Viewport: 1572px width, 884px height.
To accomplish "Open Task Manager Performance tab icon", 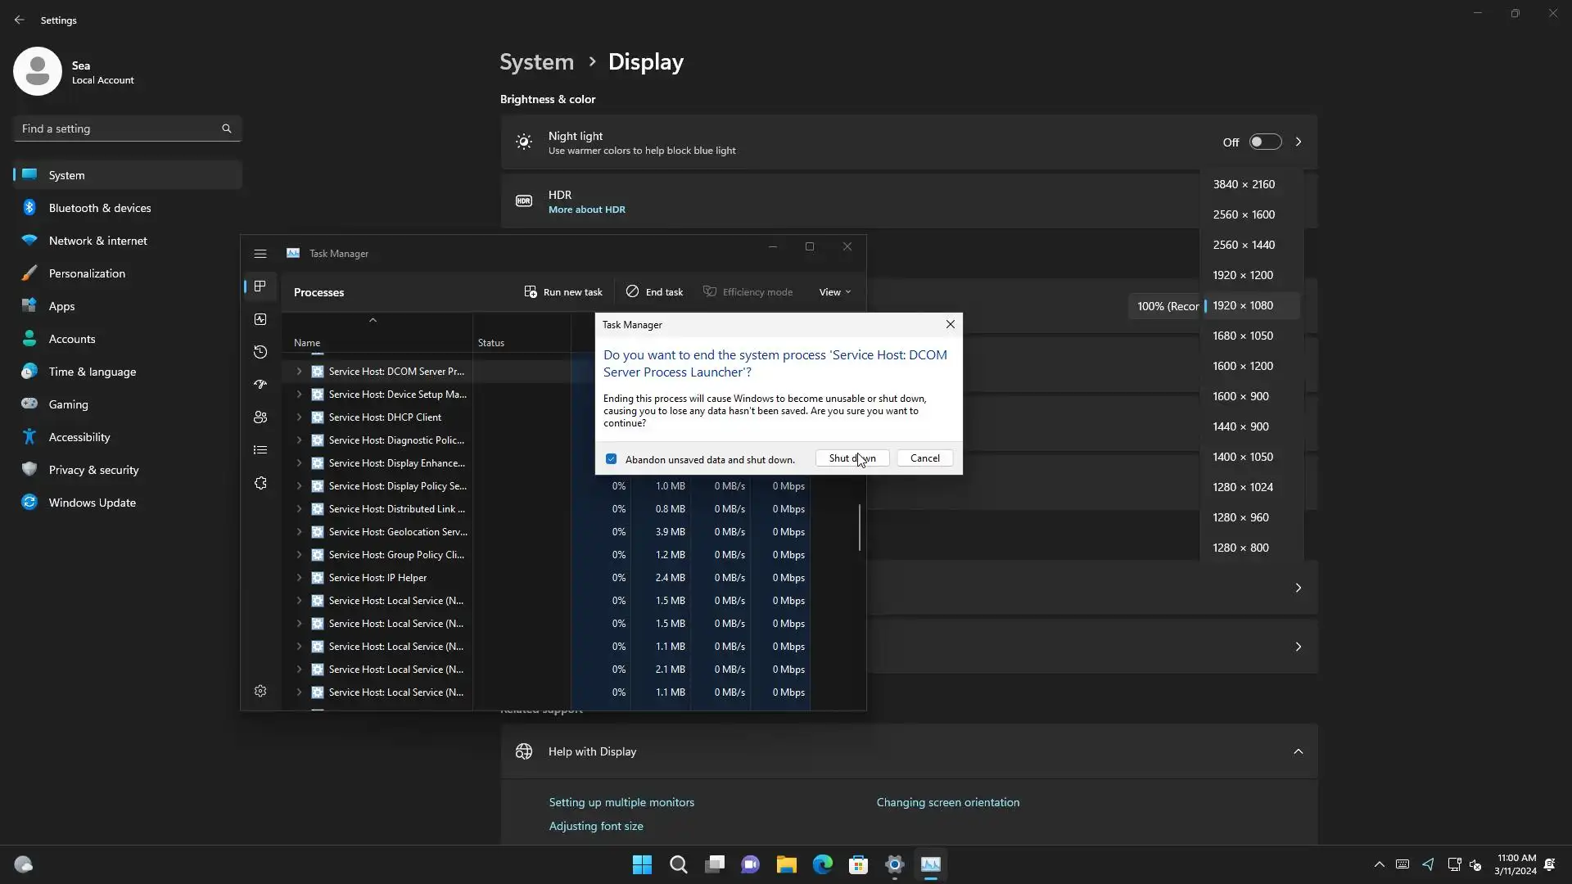I will 260,319.
